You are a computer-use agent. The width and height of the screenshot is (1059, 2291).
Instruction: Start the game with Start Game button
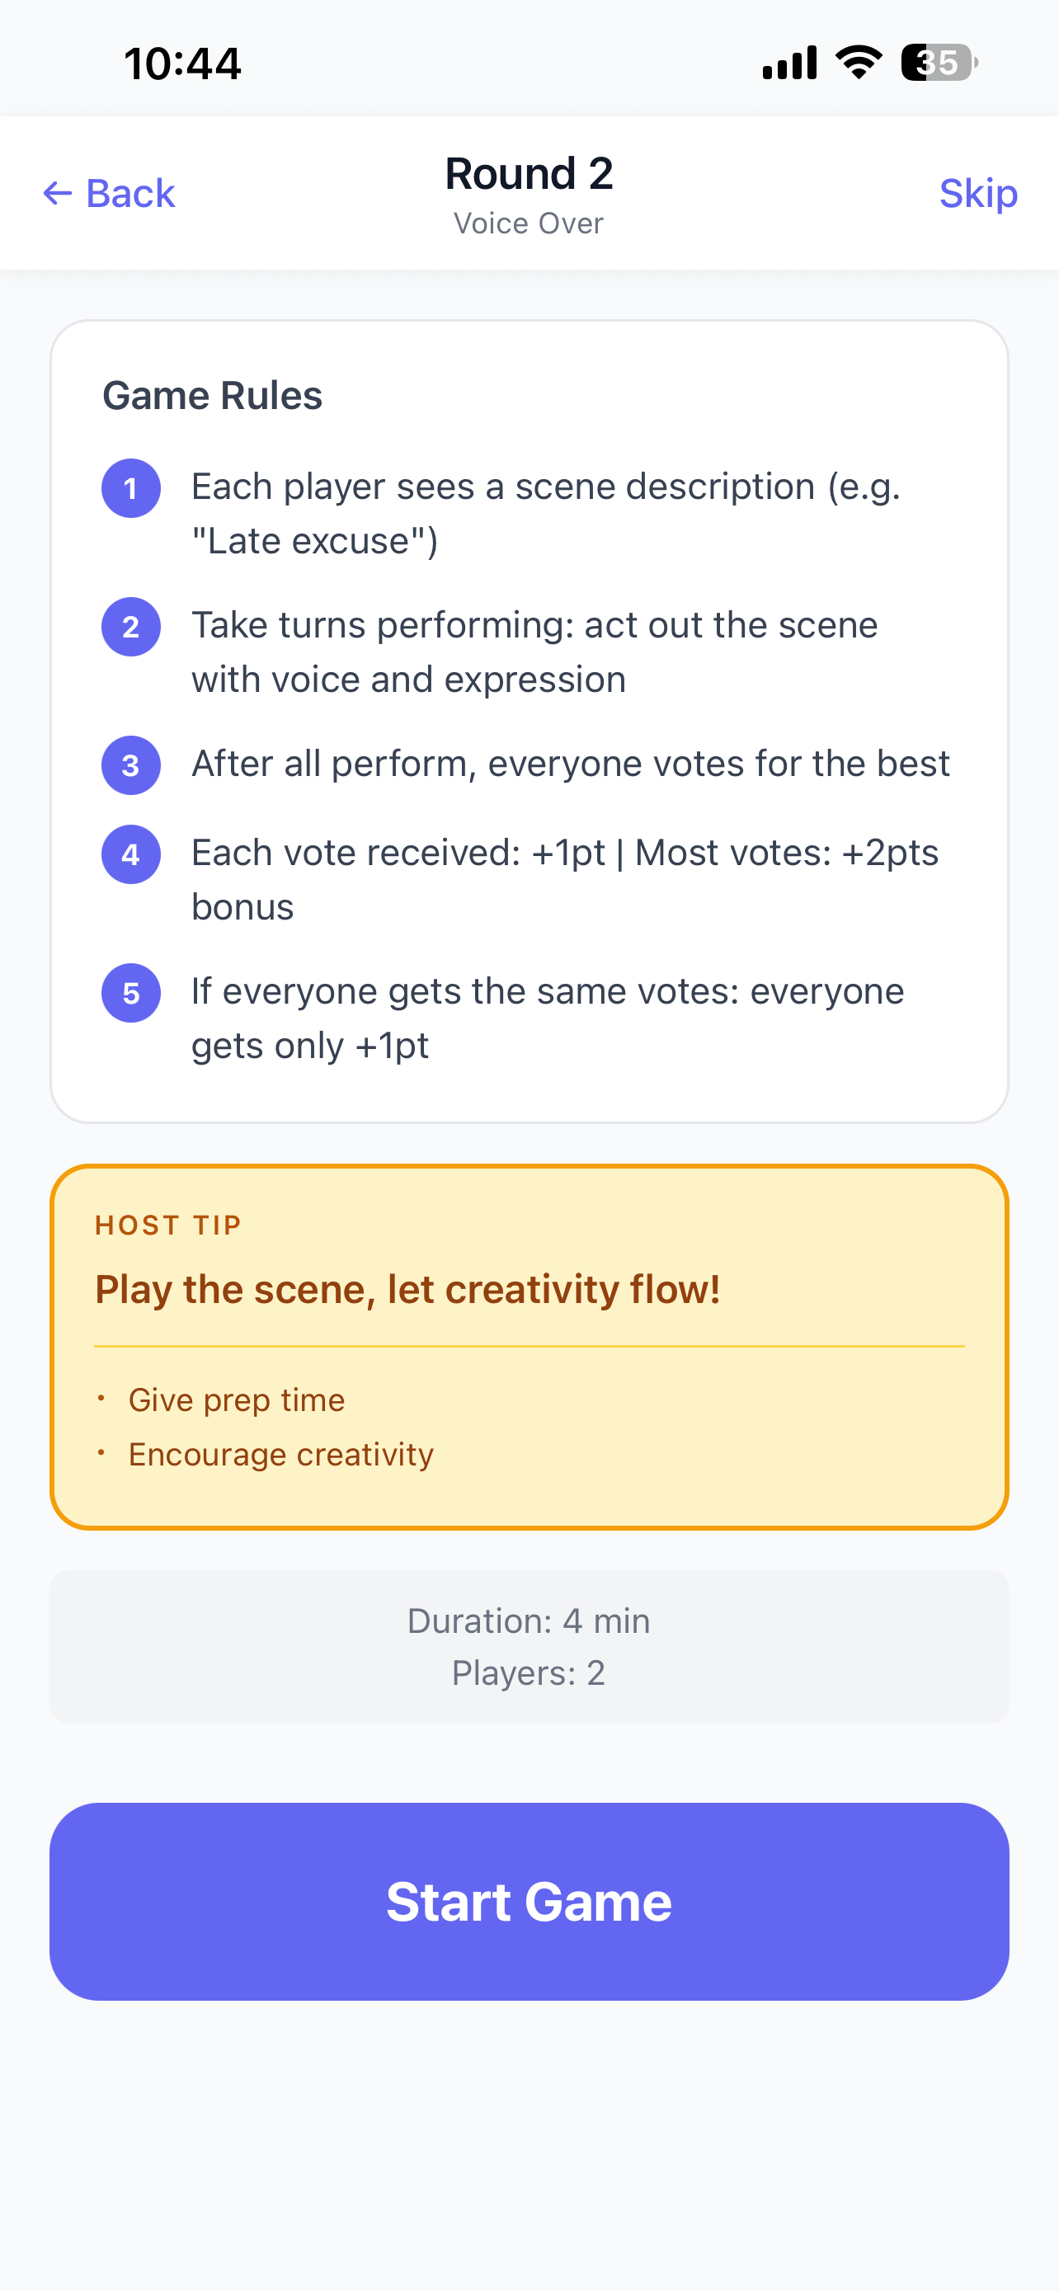[529, 1902]
